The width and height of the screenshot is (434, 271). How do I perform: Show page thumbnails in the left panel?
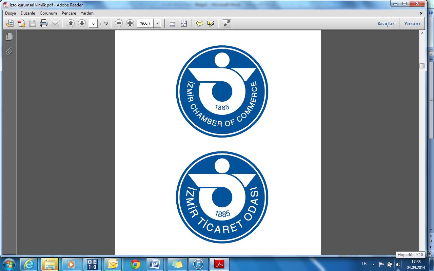point(9,37)
